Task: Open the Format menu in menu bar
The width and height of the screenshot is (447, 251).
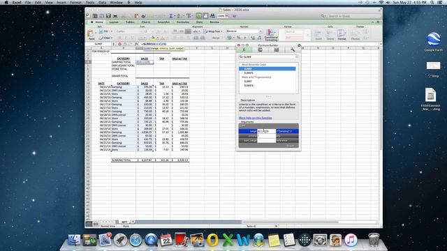Action: point(75,2)
